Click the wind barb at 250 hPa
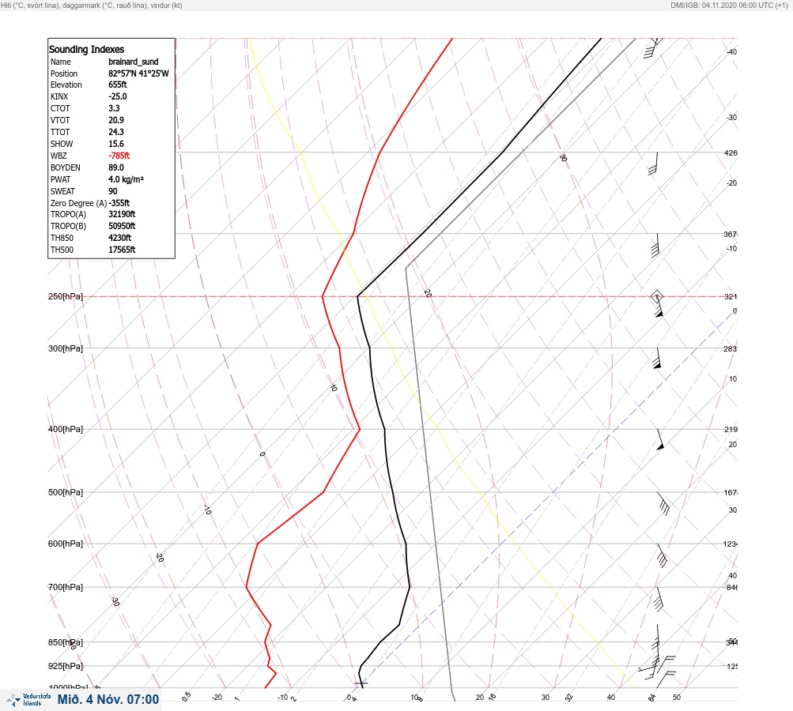 tap(658, 304)
